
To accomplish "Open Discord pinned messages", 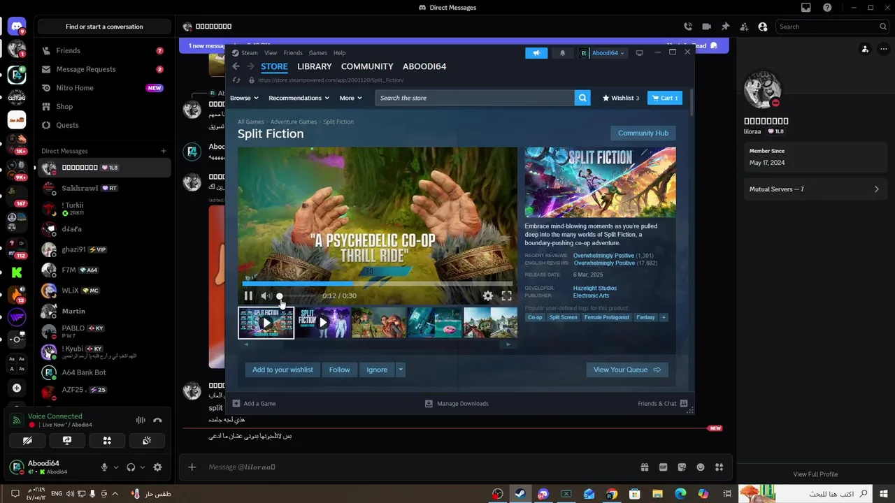I will [x=725, y=27].
